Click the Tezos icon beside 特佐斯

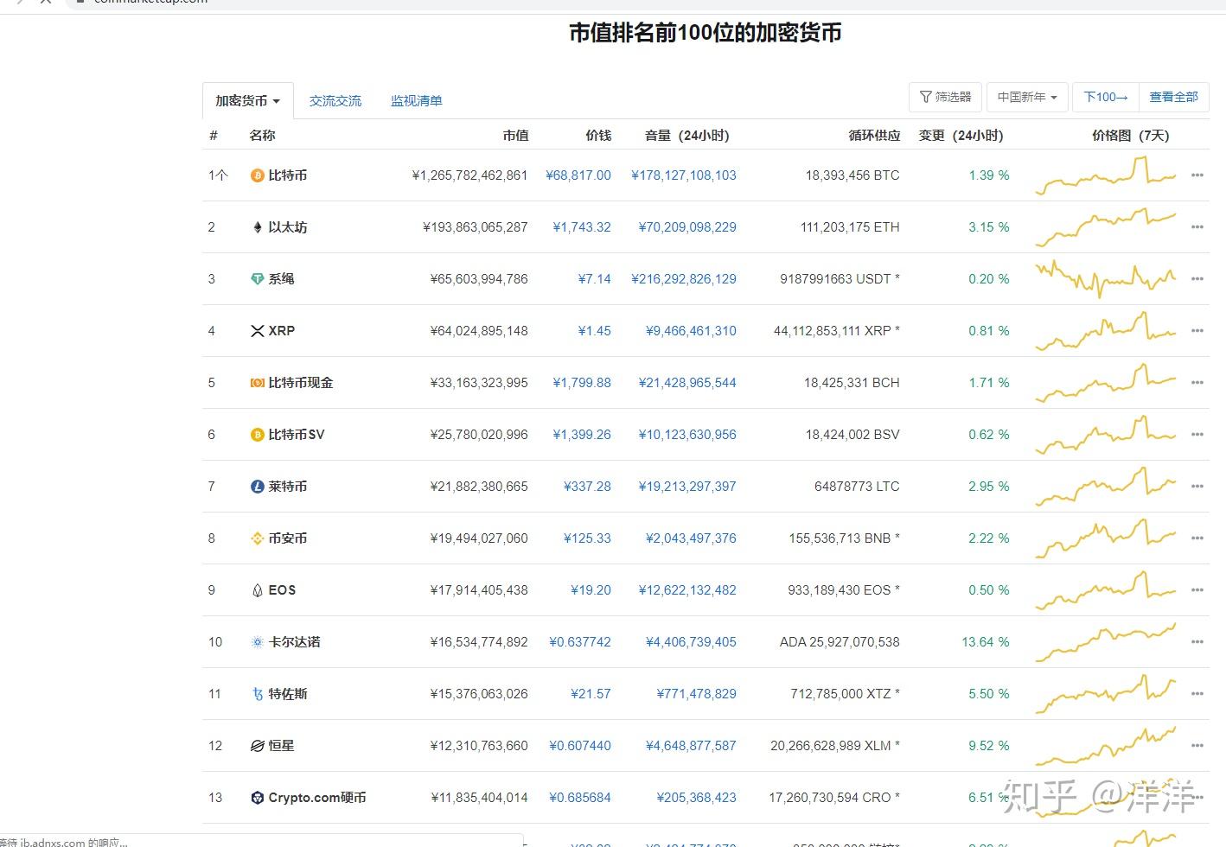(257, 694)
